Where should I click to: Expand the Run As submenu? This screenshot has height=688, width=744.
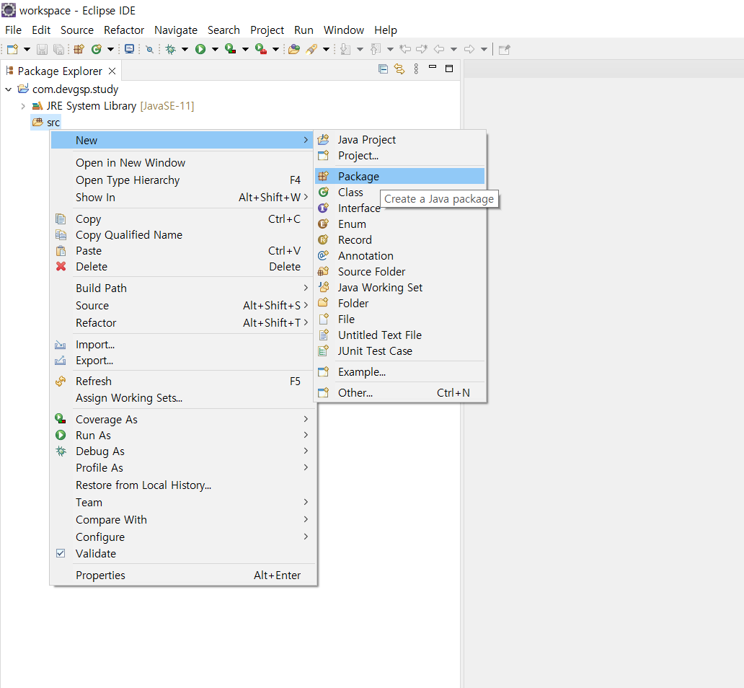click(x=182, y=436)
